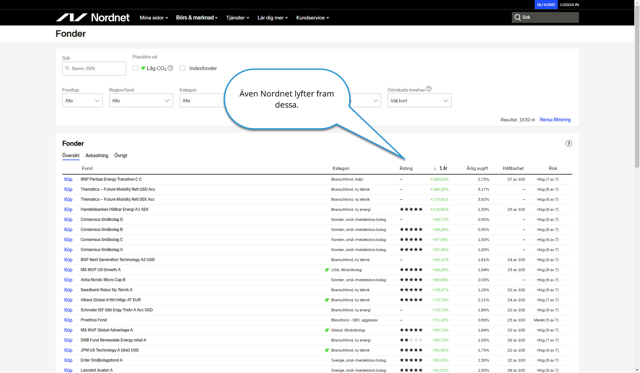
Task: Click green leaf icon on Allianz Global Artfcl row
Action: pos(327,300)
